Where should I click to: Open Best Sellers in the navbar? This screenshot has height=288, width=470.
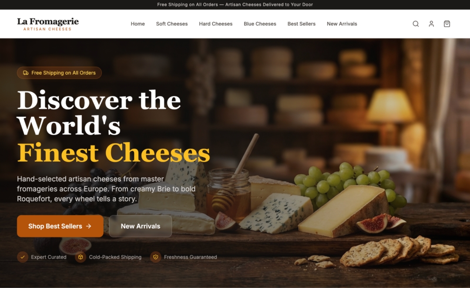[x=301, y=24]
